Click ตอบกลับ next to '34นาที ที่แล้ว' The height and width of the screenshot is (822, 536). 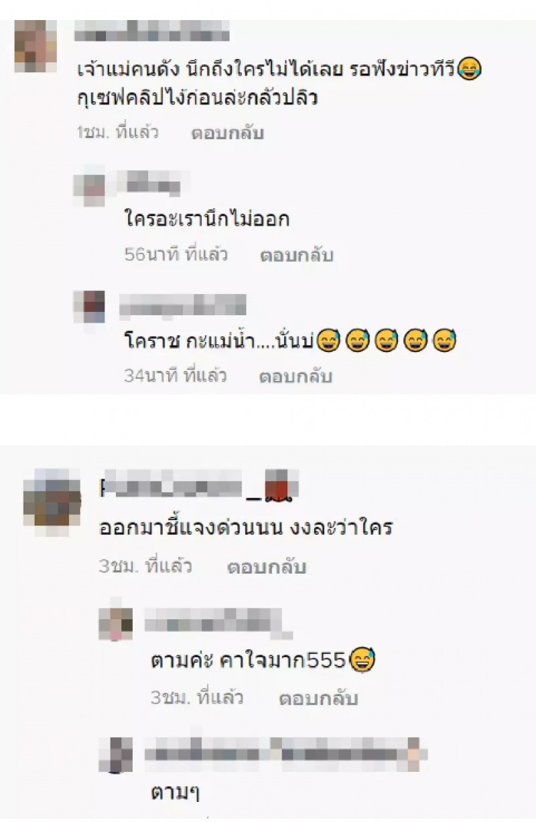(295, 376)
